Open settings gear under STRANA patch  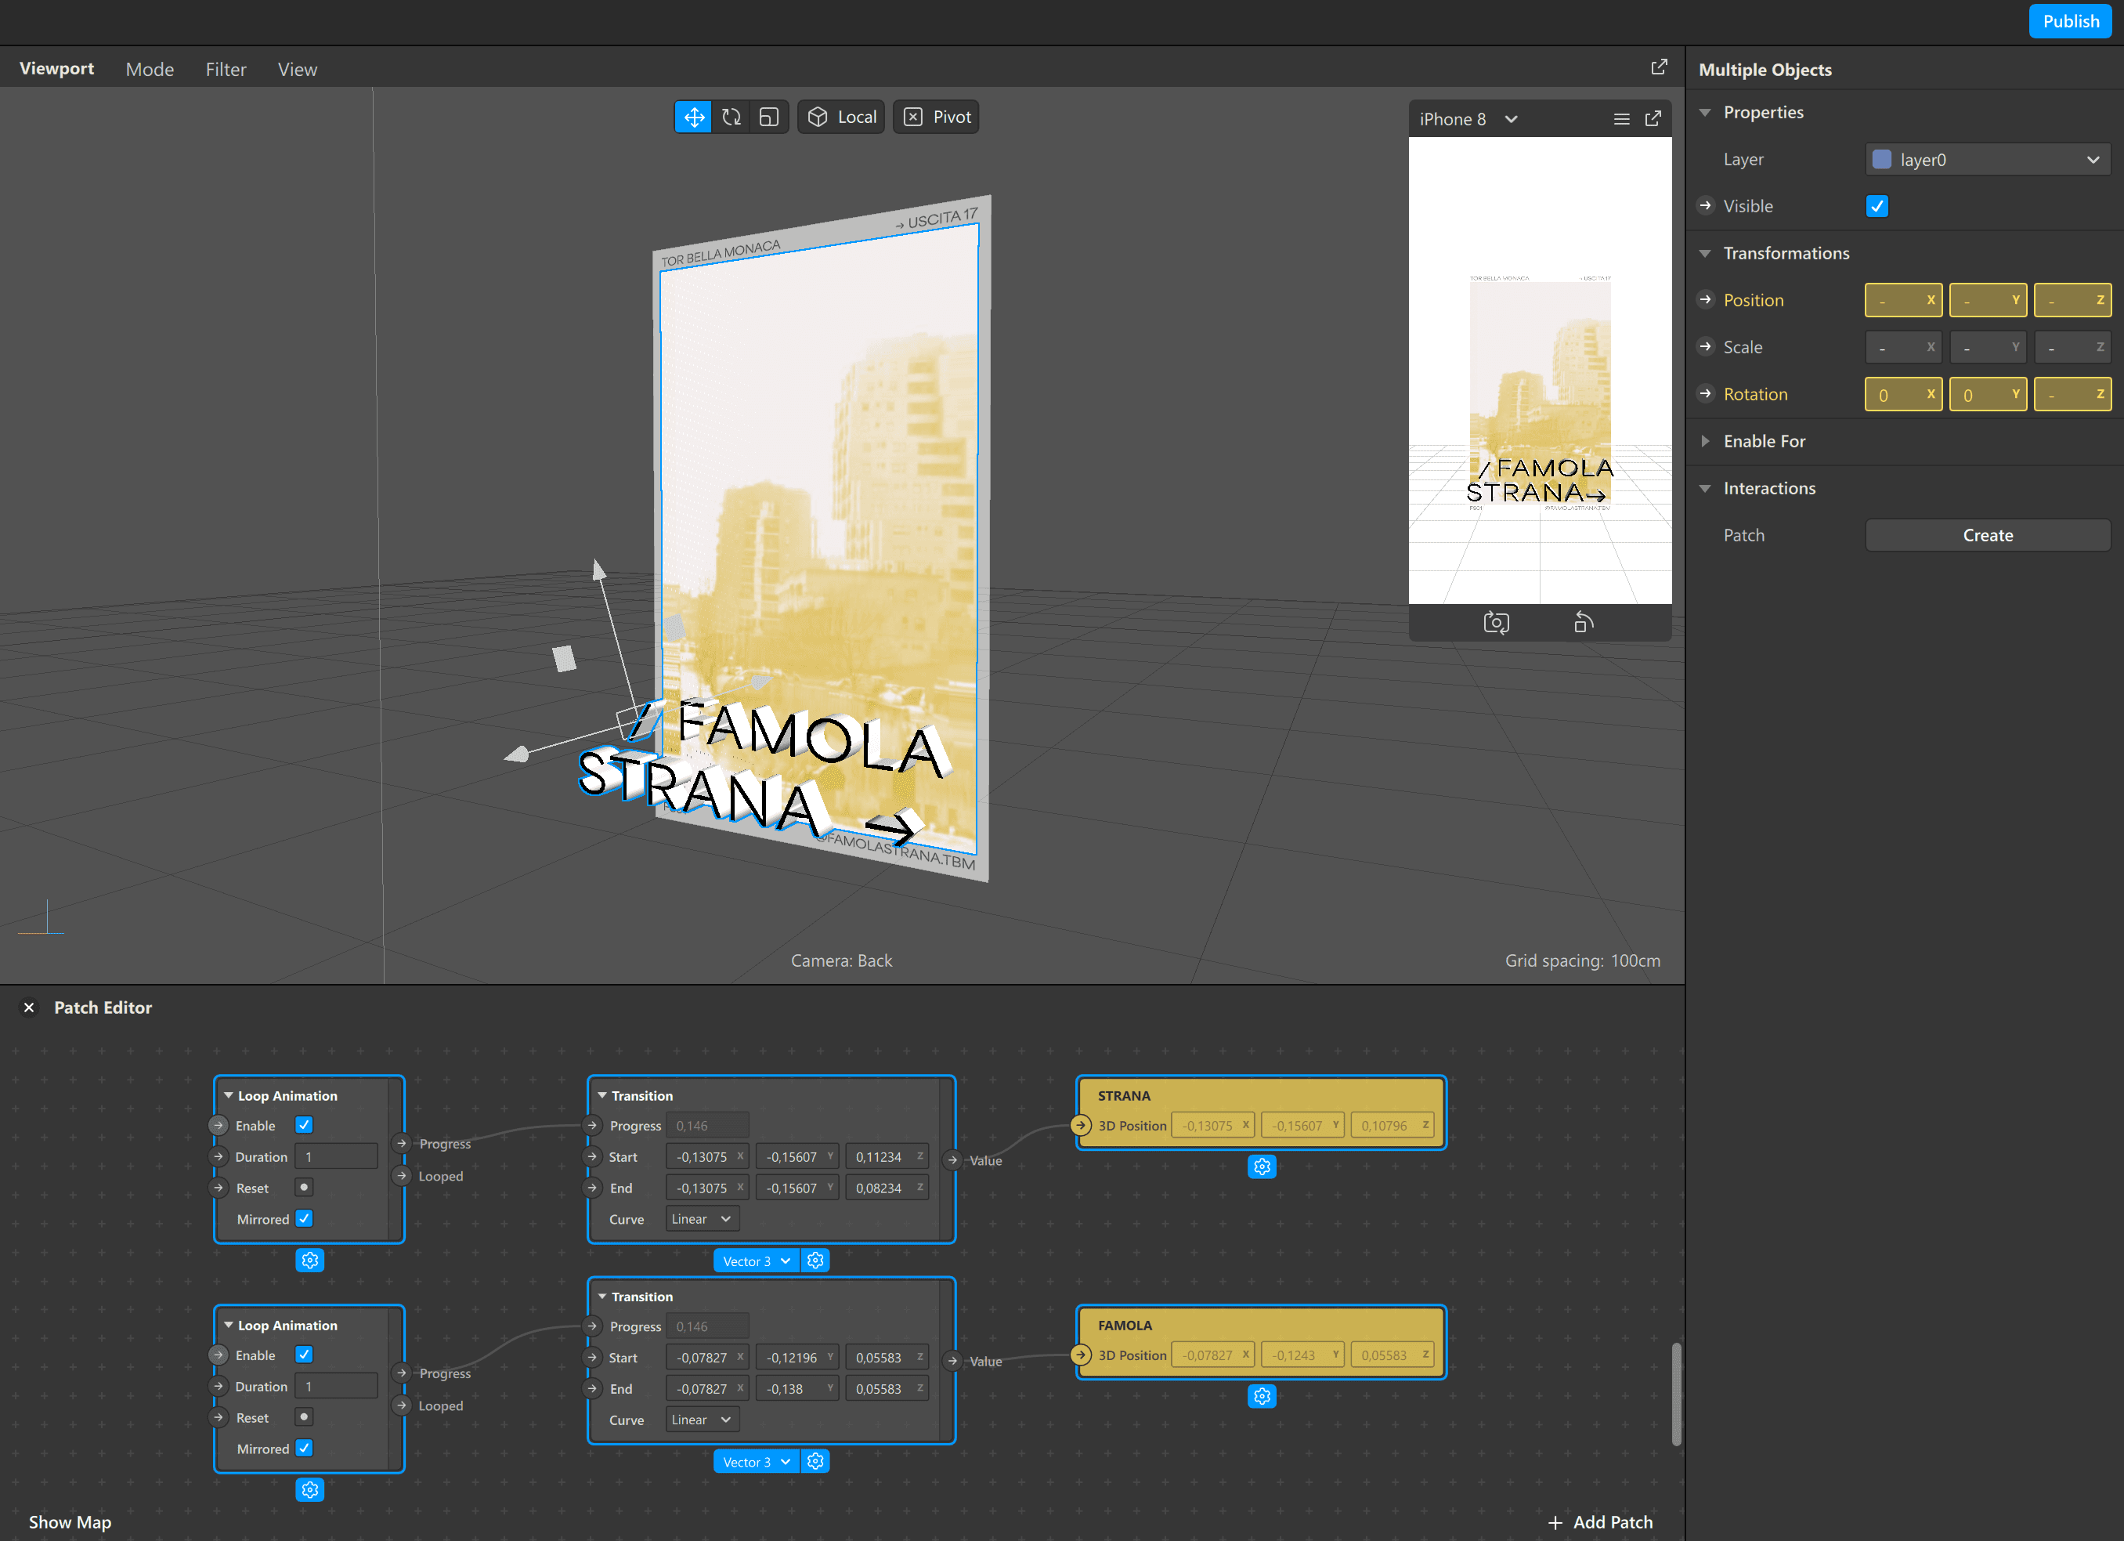[1262, 1167]
